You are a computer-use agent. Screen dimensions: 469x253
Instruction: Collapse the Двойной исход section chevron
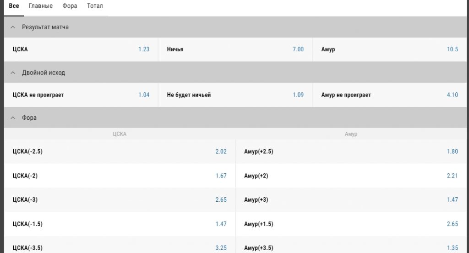click(12, 73)
